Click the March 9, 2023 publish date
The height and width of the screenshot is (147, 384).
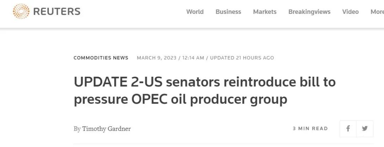click(156, 58)
